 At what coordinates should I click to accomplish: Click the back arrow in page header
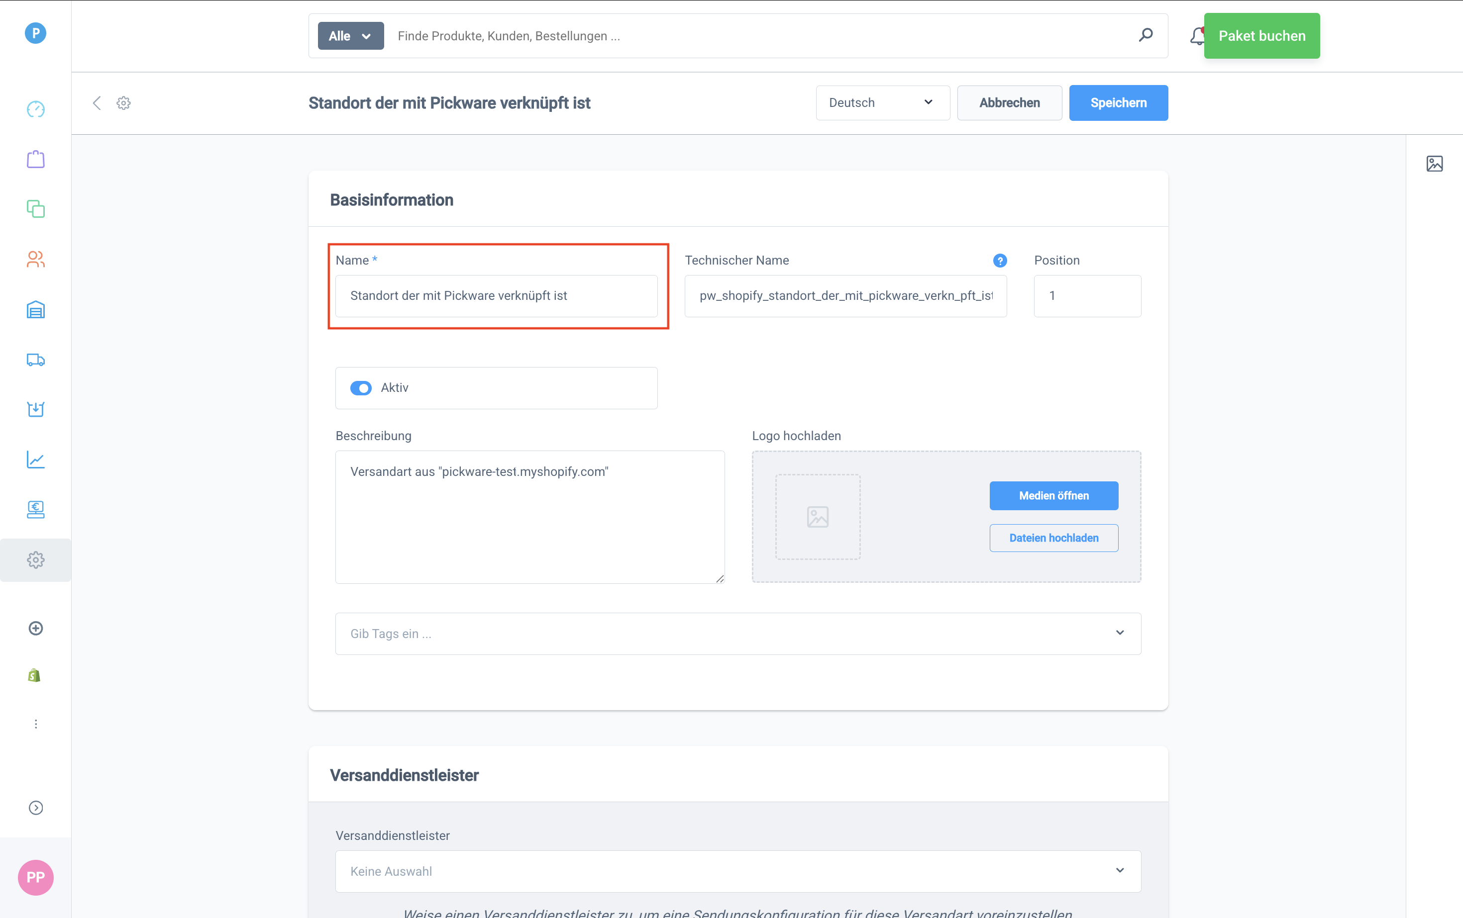97,103
